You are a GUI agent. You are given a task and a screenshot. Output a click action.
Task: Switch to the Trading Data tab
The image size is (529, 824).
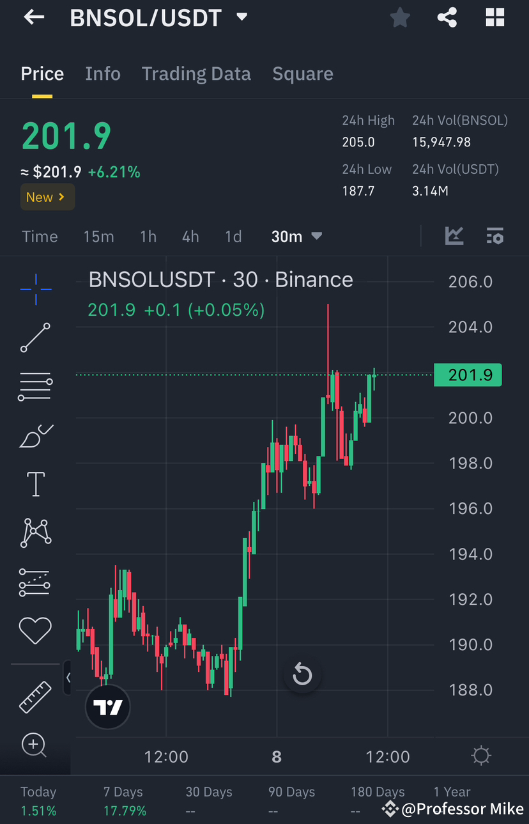point(196,74)
